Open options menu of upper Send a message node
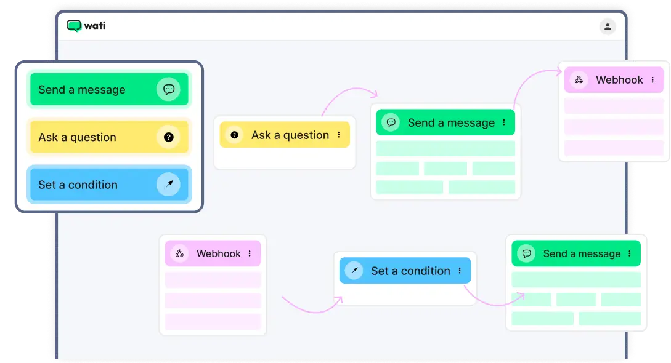Image resolution: width=671 pixels, height=363 pixels. (504, 122)
